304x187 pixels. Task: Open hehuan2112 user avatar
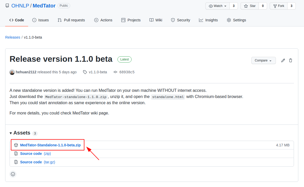(x=12, y=72)
